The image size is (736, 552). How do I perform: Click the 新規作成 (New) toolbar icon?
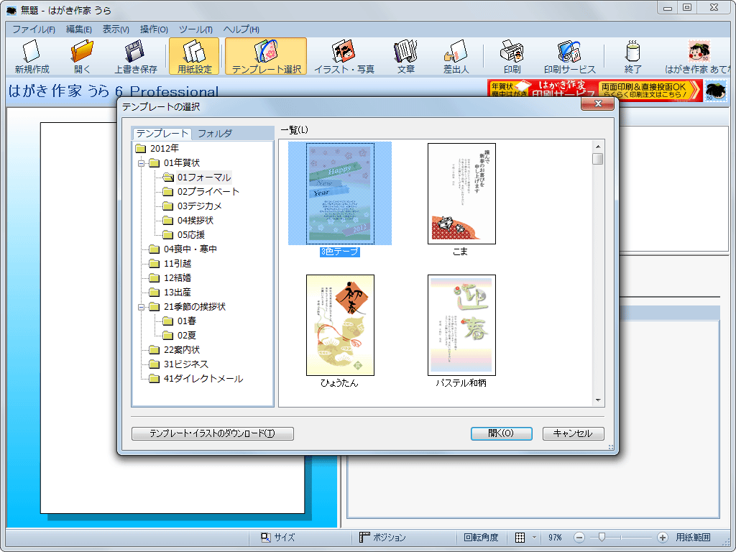(32, 57)
